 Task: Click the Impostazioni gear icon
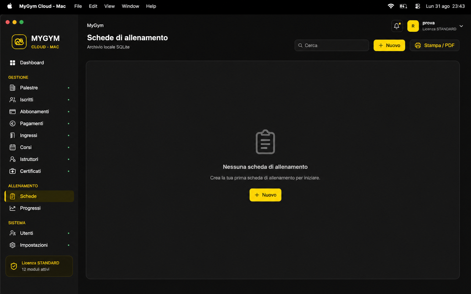pyautogui.click(x=12, y=245)
